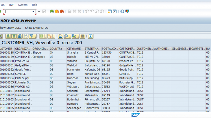
Task: Click the postal code '78563' cell
Action: click(110, 87)
